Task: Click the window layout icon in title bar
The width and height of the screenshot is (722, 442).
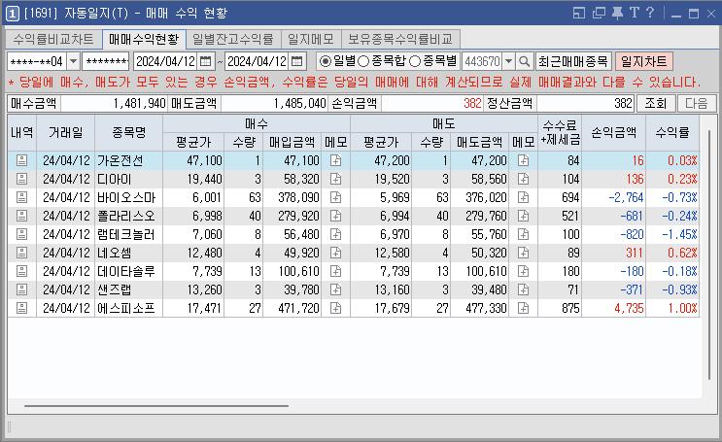Action: pos(579,13)
